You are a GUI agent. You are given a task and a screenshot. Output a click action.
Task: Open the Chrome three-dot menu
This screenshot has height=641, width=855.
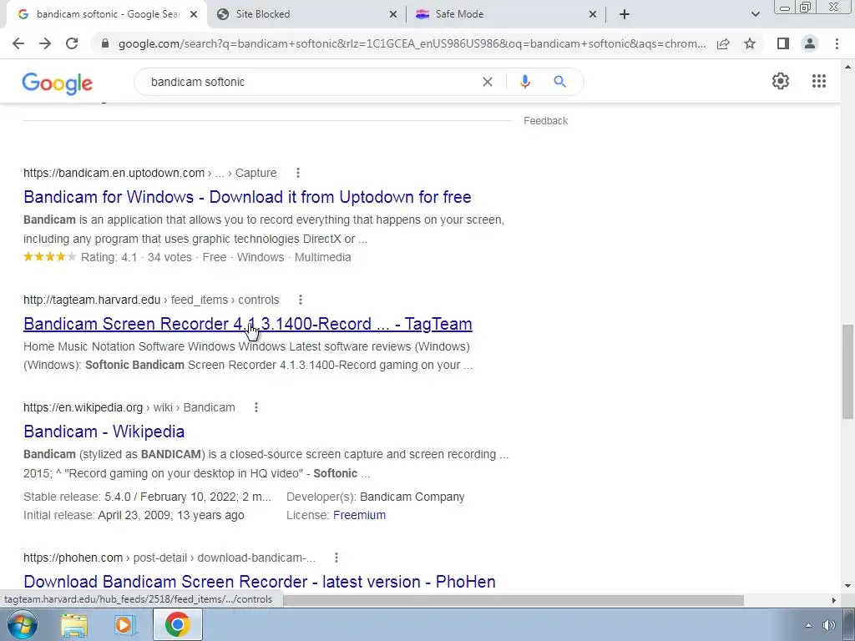(837, 43)
